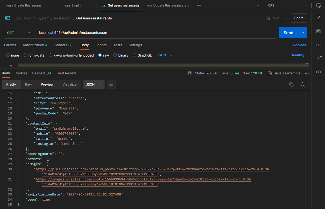Viewport: 325px width, 209px height.
Task: Click the Send button
Action: point(288,33)
